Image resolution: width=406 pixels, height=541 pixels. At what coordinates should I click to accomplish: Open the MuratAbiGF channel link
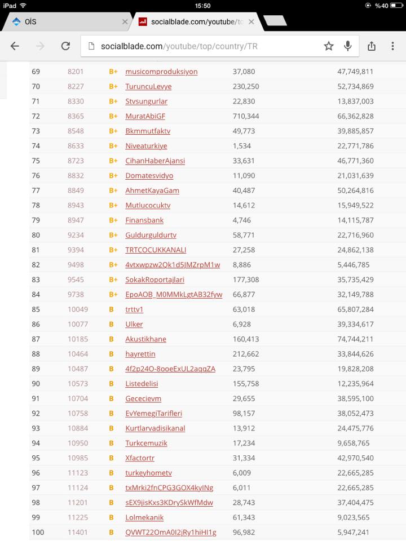click(145, 116)
